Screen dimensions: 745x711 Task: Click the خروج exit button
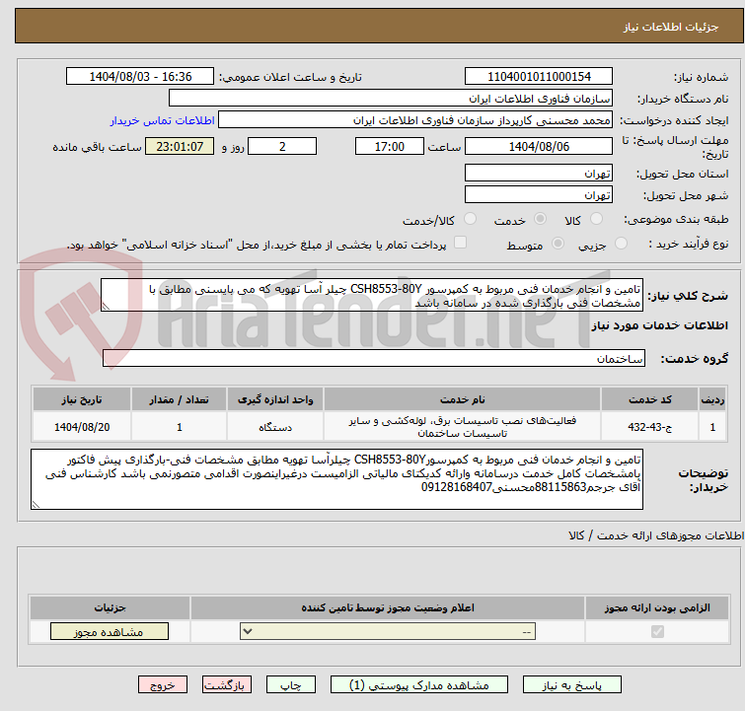[163, 685]
